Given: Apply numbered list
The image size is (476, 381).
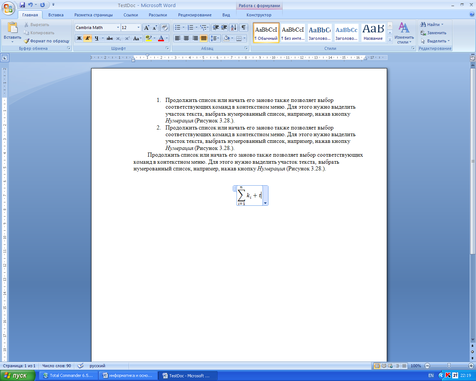Looking at the screenshot, I should pos(190,28).
